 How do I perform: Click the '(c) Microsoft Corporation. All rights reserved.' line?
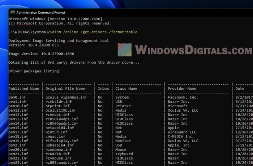click(60, 23)
